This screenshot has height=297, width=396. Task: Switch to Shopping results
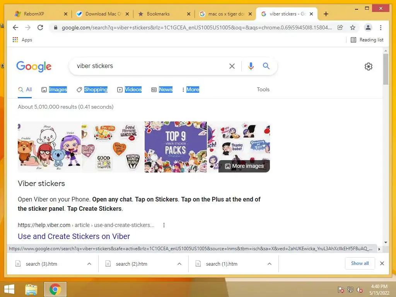(92, 90)
